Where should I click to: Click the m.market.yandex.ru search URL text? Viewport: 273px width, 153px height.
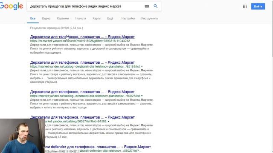pos(80,41)
